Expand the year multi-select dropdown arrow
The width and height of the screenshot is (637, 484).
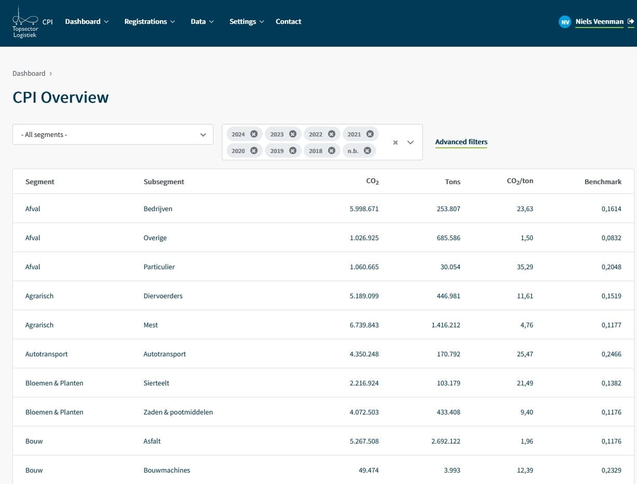(x=410, y=142)
